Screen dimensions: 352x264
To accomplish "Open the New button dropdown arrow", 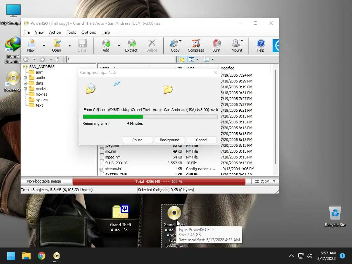I will pos(44,46).
